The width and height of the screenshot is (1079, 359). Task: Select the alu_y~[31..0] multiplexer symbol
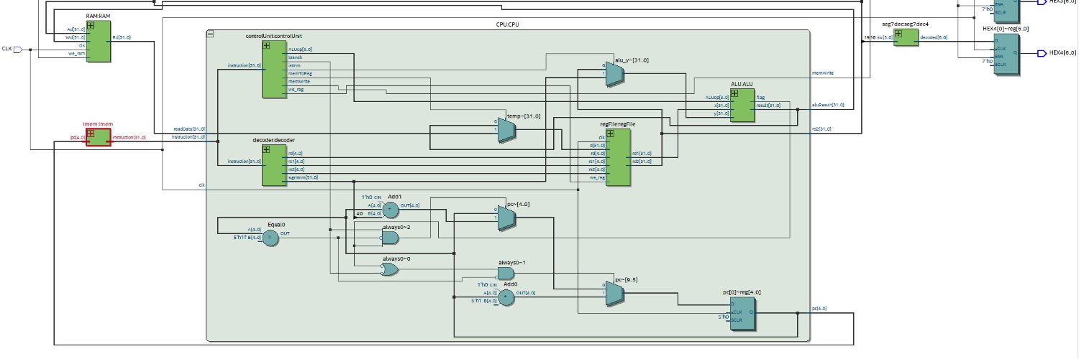coord(614,73)
